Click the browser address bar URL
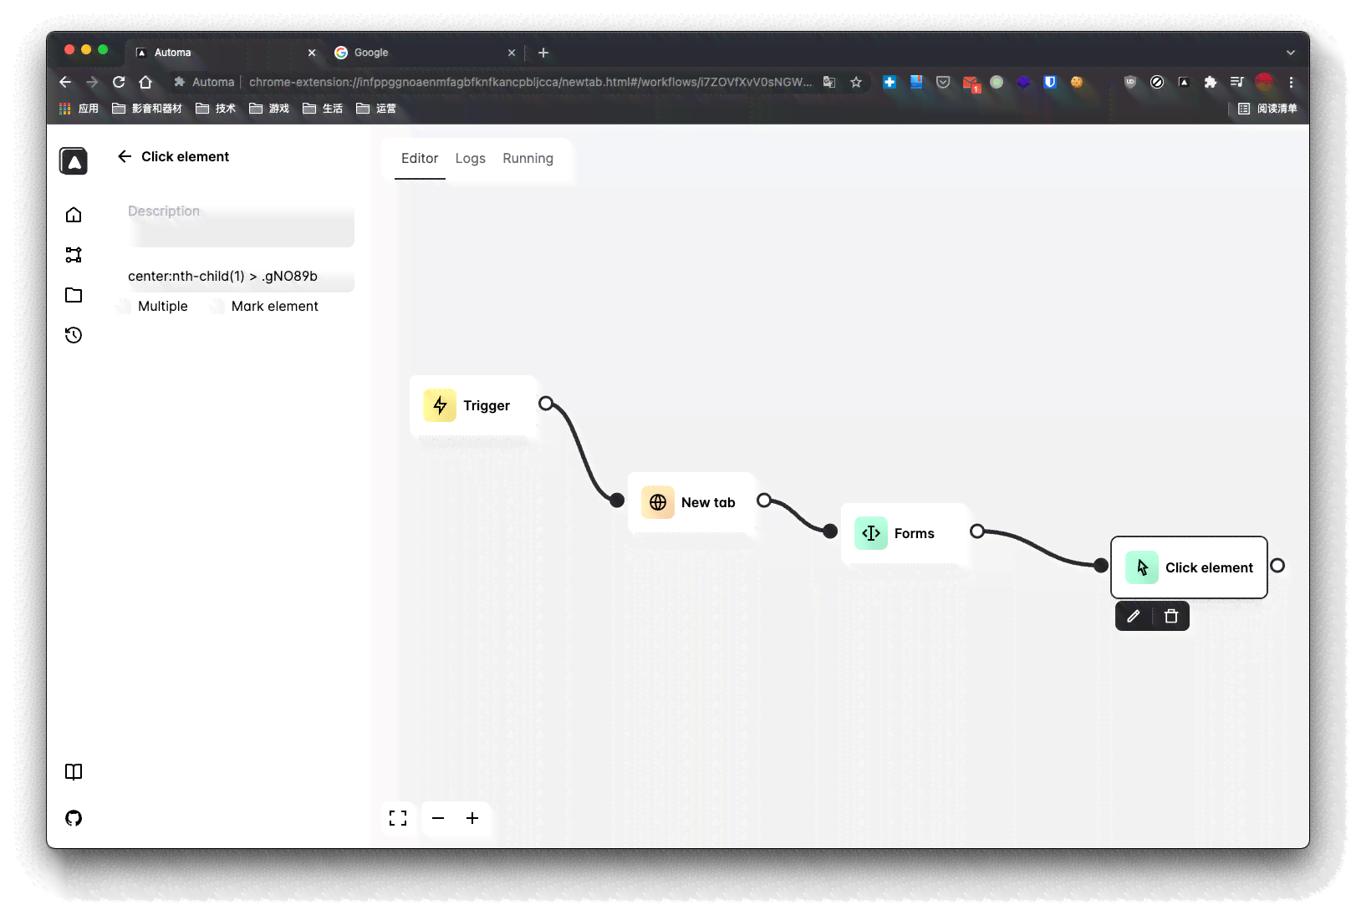This screenshot has height=910, width=1356. pyautogui.click(x=530, y=82)
